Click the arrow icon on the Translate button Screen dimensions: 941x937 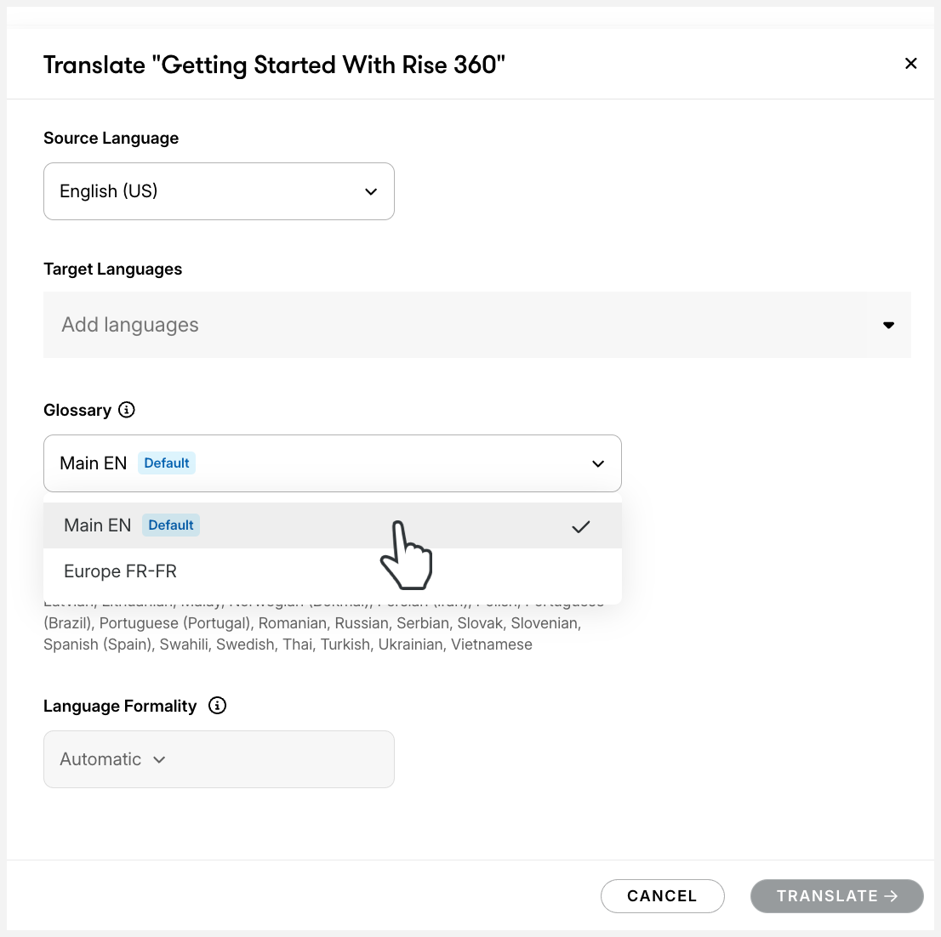pos(892,896)
